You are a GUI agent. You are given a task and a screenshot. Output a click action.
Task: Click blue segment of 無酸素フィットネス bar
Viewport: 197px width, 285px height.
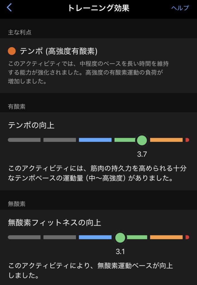coord(95,237)
